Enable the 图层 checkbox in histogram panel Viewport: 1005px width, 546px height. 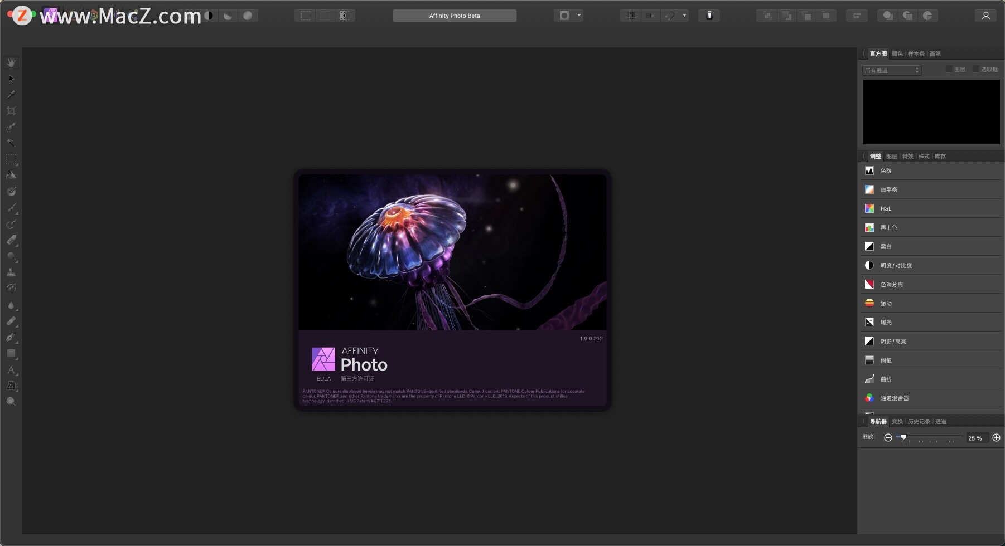pos(949,69)
